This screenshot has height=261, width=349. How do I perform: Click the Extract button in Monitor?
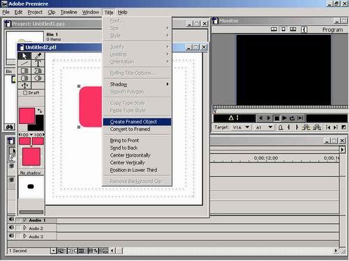(317, 127)
